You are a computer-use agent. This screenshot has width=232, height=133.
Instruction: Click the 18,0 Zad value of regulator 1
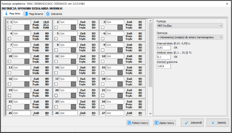click(x=46, y=22)
